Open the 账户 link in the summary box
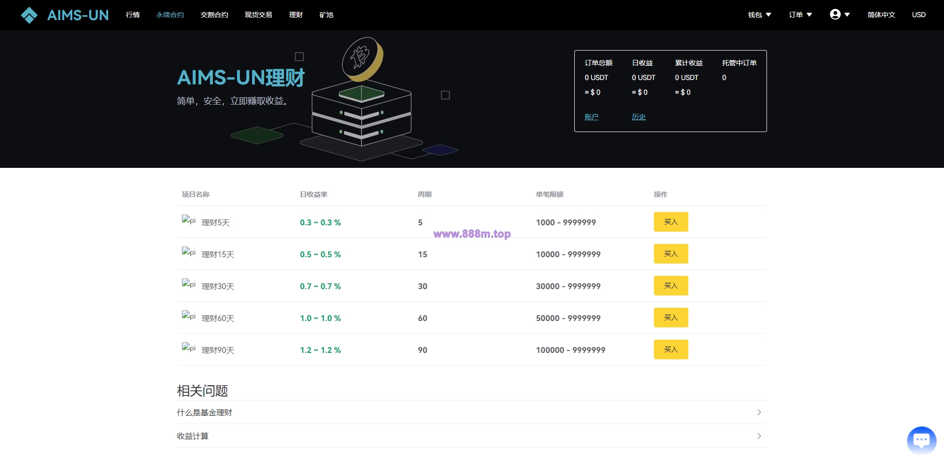944x455 pixels. pos(591,117)
